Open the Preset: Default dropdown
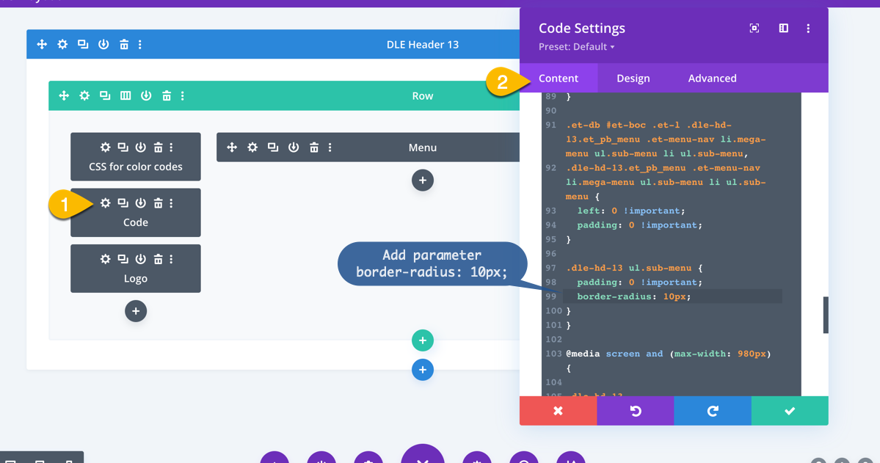The width and height of the screenshot is (880, 463). click(576, 46)
